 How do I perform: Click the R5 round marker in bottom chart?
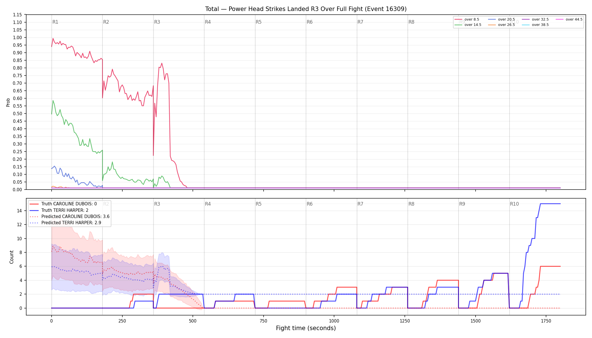[259, 204]
